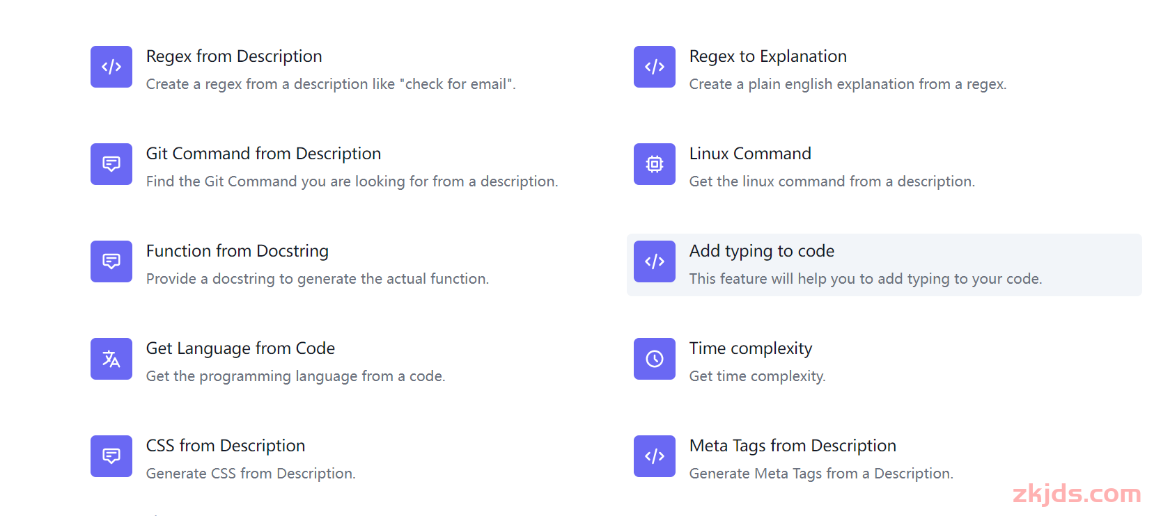The image size is (1154, 516).
Task: Open the CSS from Description heading
Action: [226, 446]
